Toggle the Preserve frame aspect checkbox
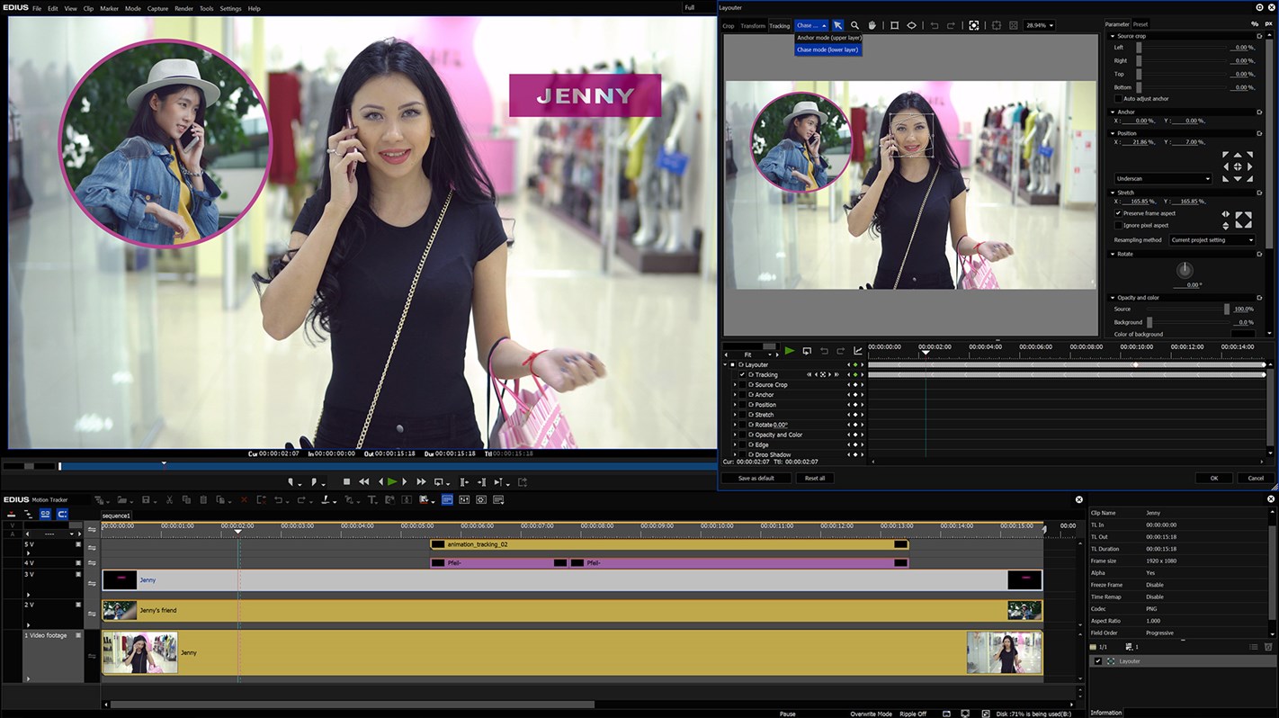This screenshot has height=718, width=1279. (x=1119, y=213)
